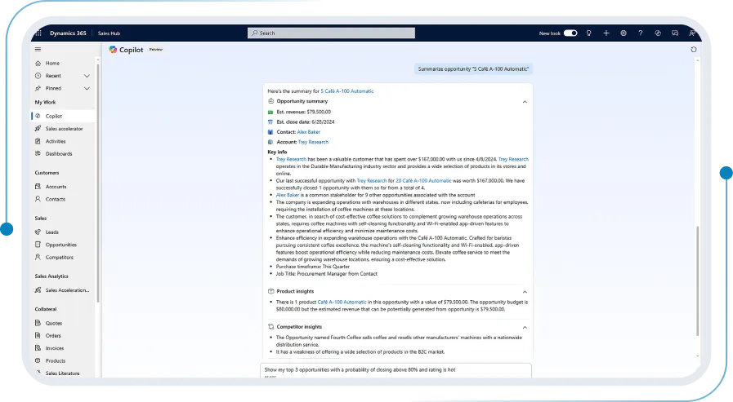Click the refresh chat icon
The image size is (733, 402).
[x=694, y=50]
